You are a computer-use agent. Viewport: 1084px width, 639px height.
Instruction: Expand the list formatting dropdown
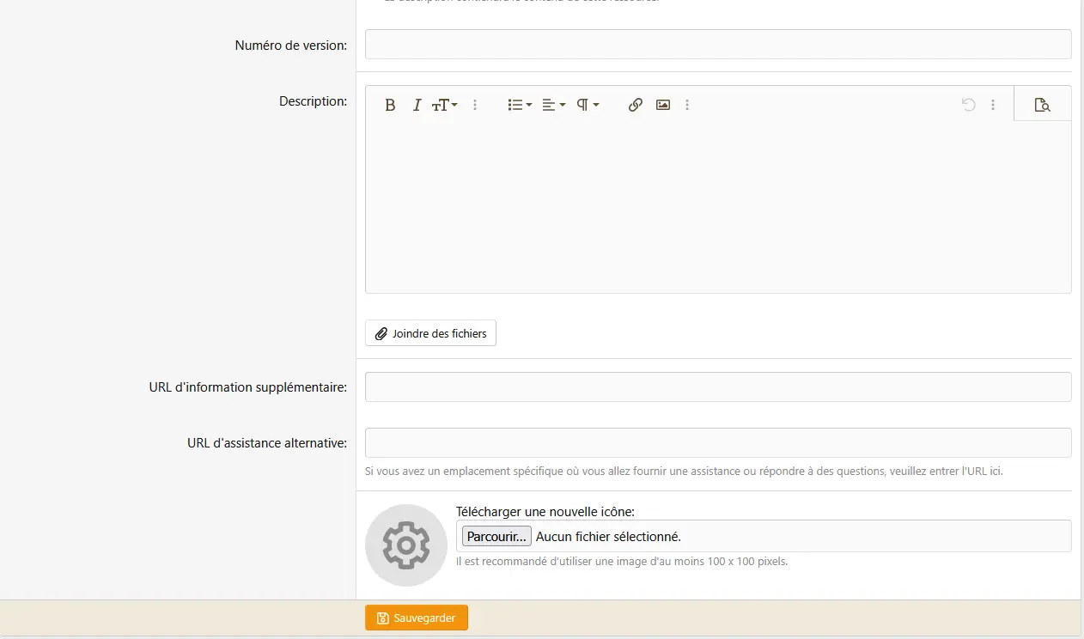point(520,105)
